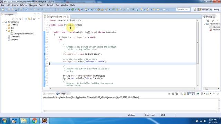Image resolution: width=221 pixels, height=124 pixels.
Task: Close the StringWriterDemo.java editor tab
Action: (x=68, y=17)
